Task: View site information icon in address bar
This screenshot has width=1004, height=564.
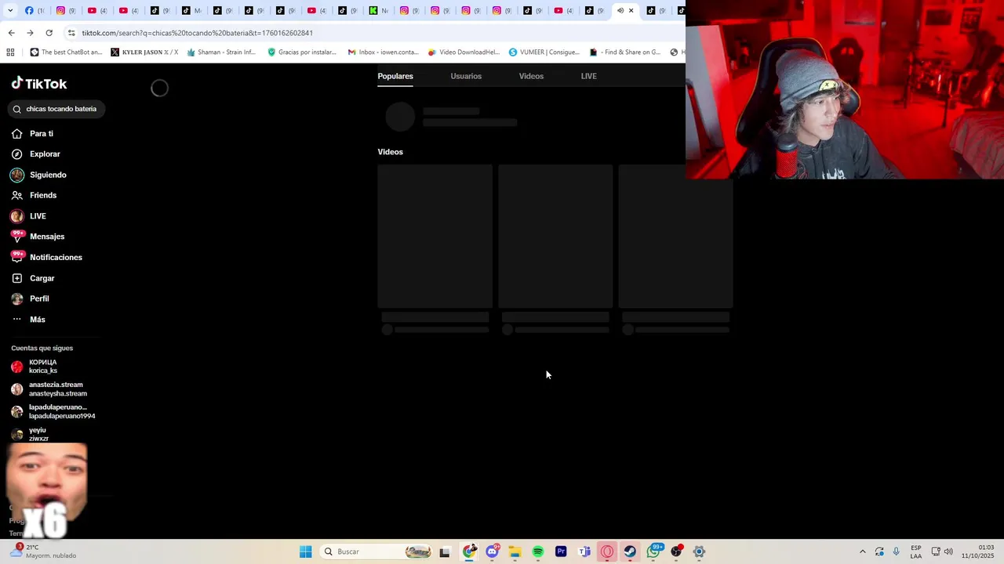Action: 71,33
